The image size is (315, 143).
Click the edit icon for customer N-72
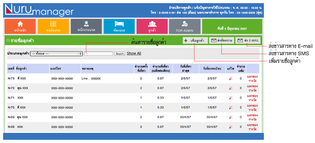tap(230, 88)
